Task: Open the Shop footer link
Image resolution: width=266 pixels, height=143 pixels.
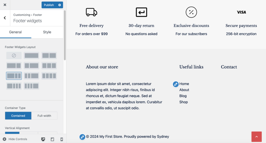Action: [183, 102]
